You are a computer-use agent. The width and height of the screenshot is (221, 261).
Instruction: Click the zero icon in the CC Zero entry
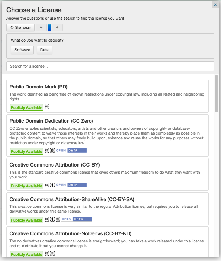pyautogui.click(x=52, y=151)
